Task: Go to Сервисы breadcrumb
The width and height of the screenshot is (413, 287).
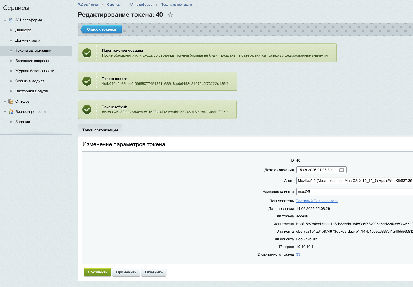Action: pyautogui.click(x=114, y=5)
